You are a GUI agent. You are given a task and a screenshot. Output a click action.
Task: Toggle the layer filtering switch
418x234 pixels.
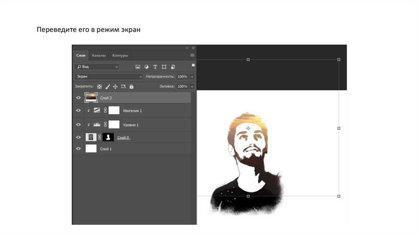[193, 66]
